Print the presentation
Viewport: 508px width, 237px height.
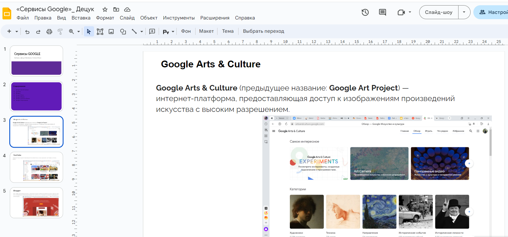[49, 32]
